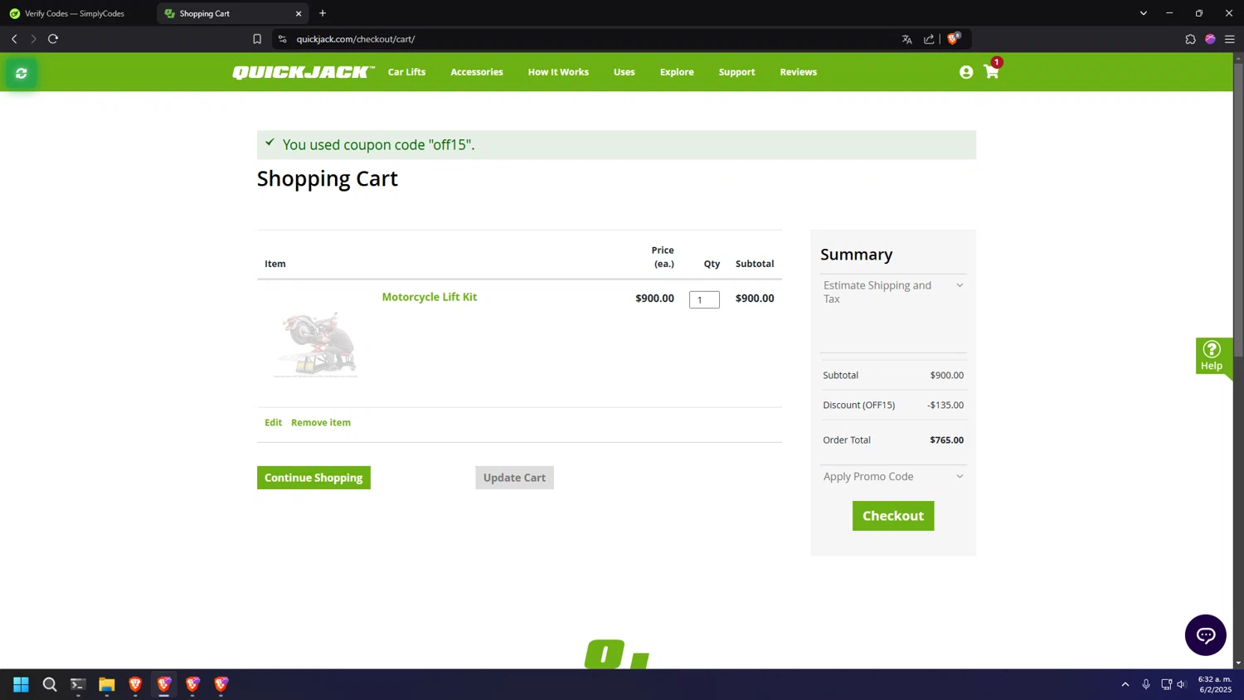
Task: Close the Shopping Cart tab
Action: point(299,13)
